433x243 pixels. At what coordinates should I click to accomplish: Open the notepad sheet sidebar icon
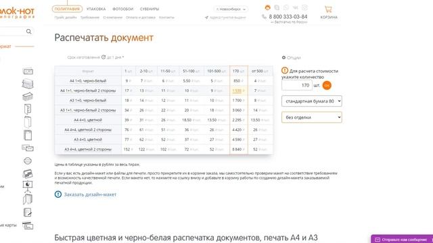point(28,135)
